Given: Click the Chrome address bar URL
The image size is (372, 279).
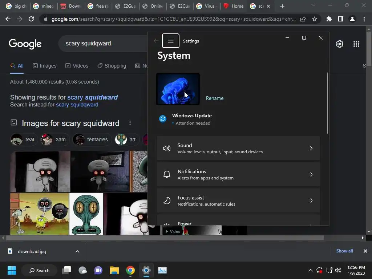Looking at the screenshot, I should click(173, 19).
